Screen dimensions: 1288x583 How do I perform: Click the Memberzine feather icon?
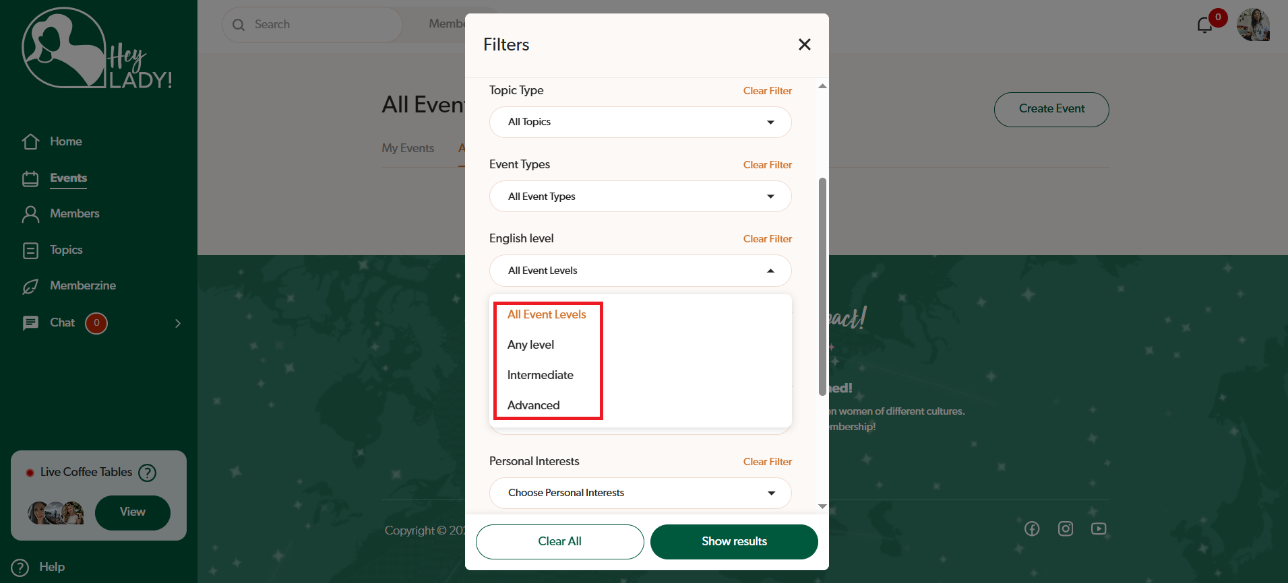[x=30, y=286]
